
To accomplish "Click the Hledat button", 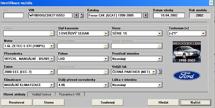I will click(x=163, y=103).
